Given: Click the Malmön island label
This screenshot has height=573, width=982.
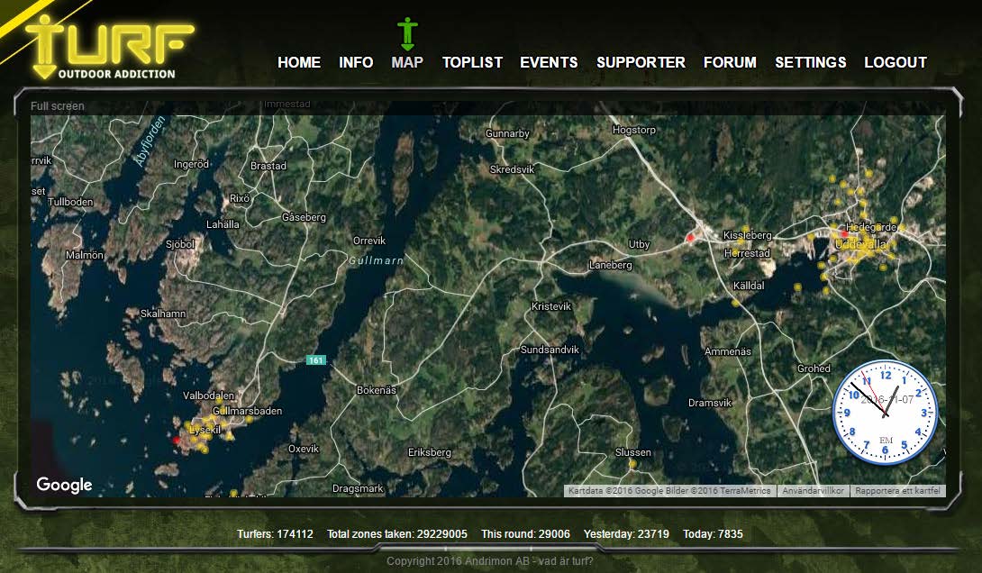Looking at the screenshot, I should coord(85,255).
